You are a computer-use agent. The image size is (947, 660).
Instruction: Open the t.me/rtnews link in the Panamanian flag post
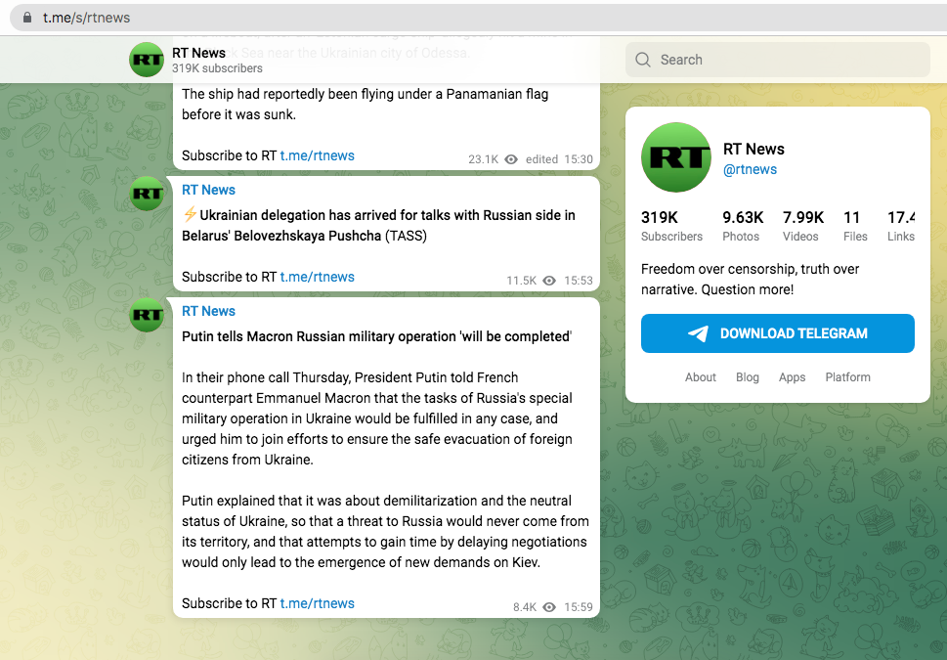point(317,155)
